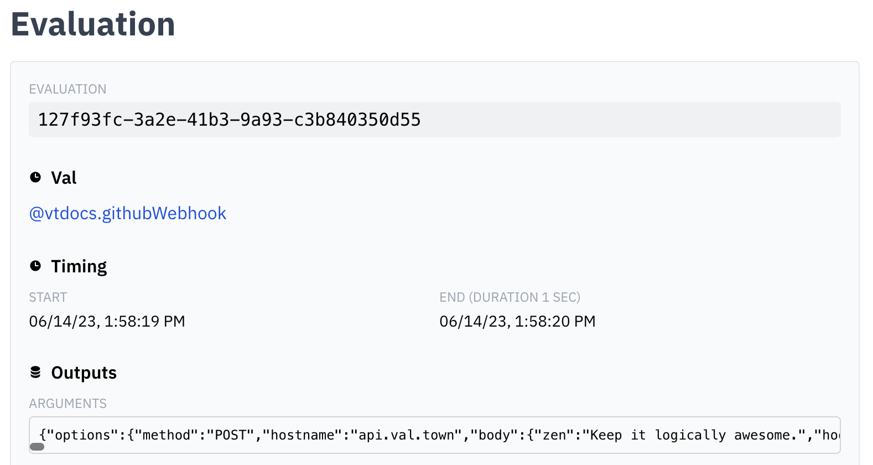Click the arguments JSON output box
The width and height of the screenshot is (873, 465).
[435, 435]
